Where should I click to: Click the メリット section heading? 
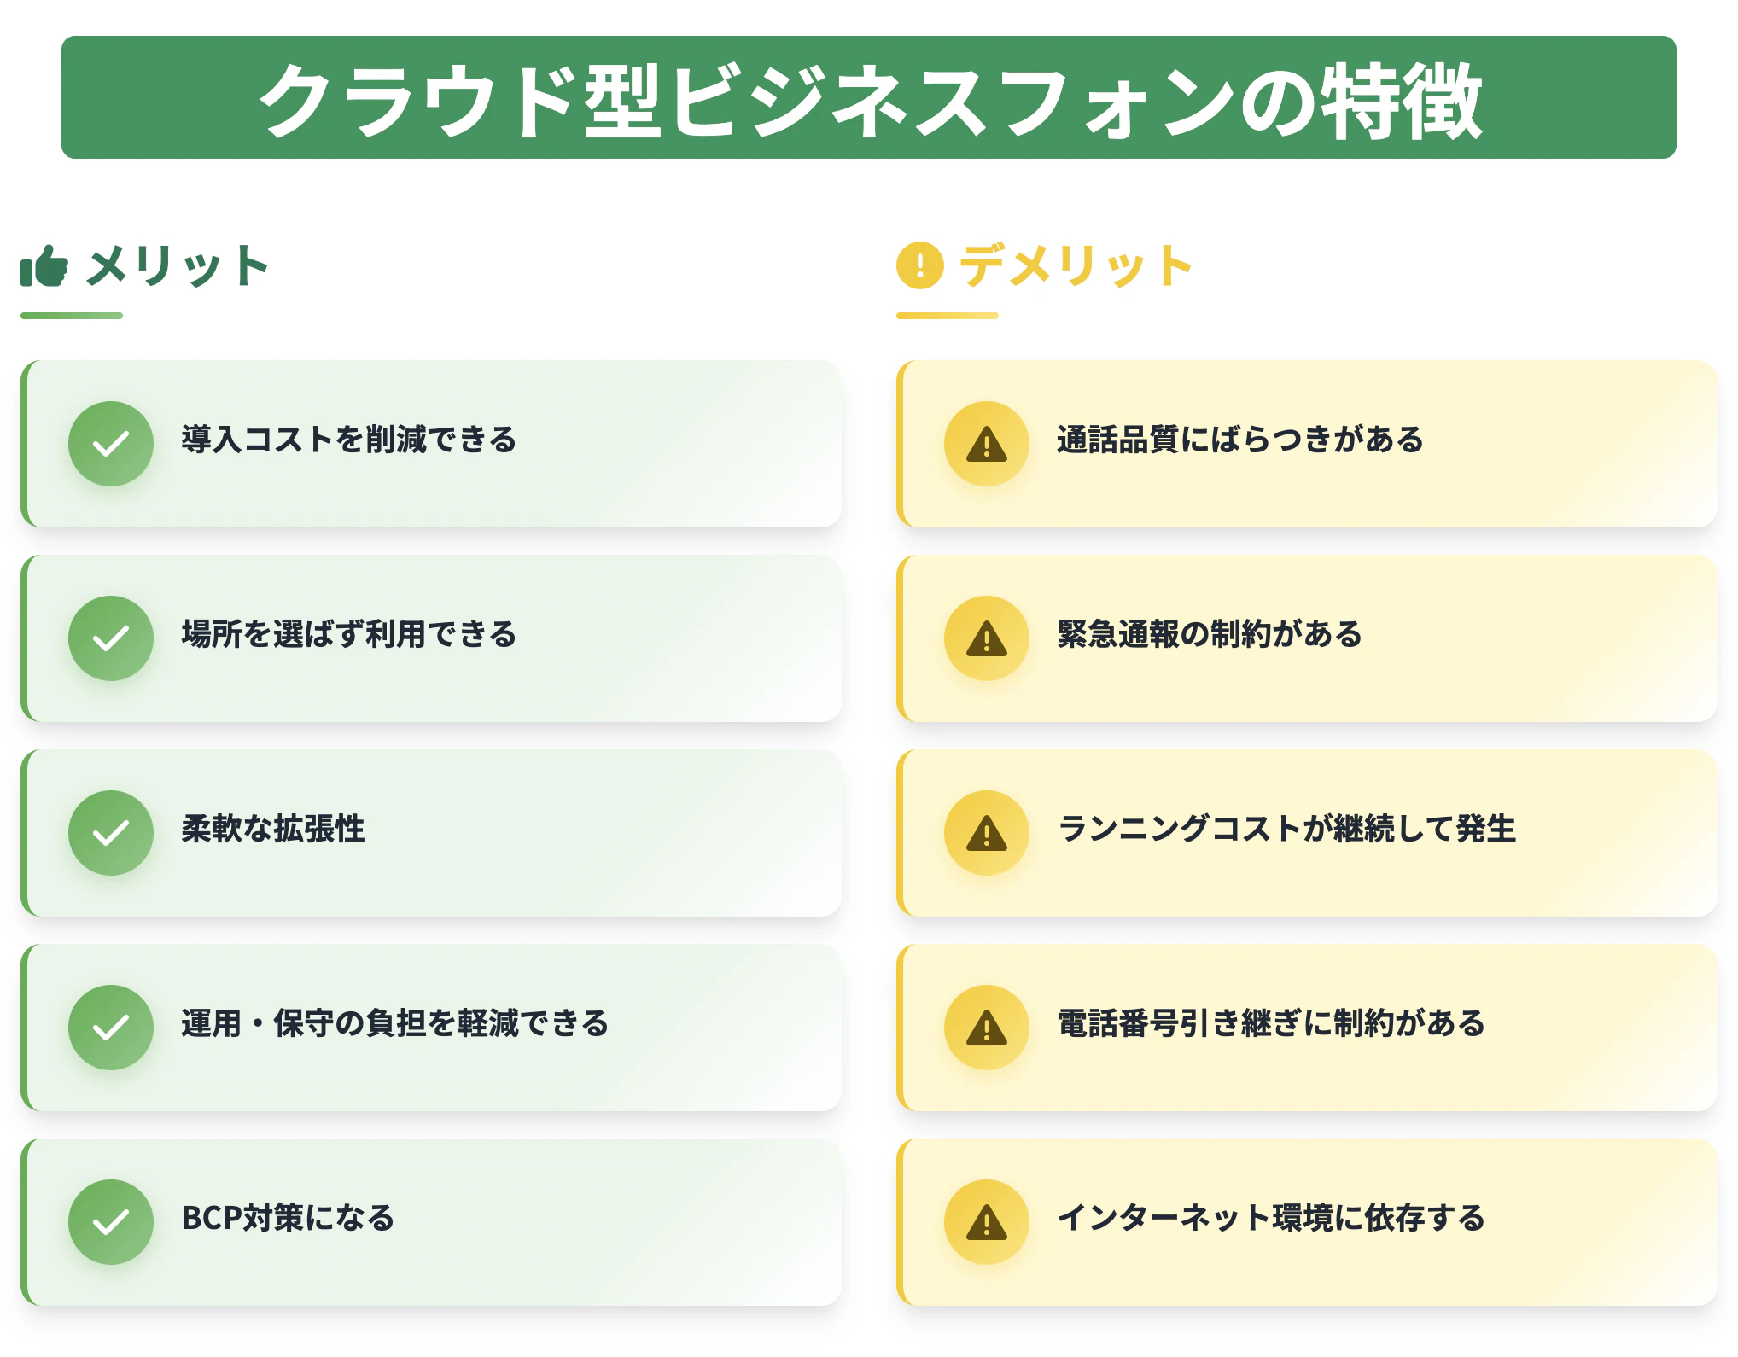click(x=178, y=266)
